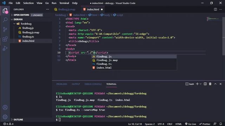Change encoding via UTF-8 status item

[161, 124]
